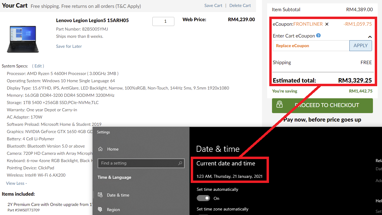Screen dimensions: 382x215
Task: Click the laptop quantity box
Action: coord(163,21)
